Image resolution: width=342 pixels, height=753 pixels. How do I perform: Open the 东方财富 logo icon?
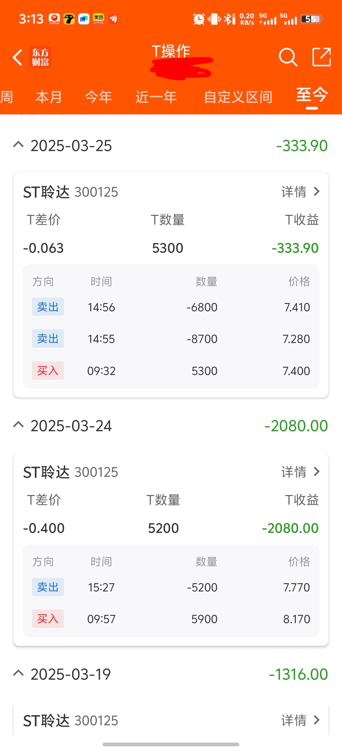click(x=40, y=57)
